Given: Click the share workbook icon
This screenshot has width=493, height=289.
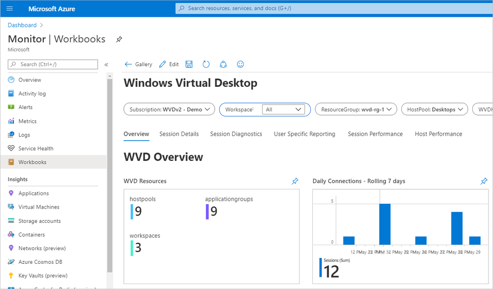Looking at the screenshot, I should 223,65.
